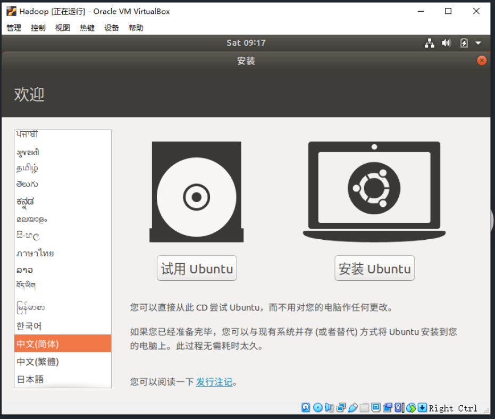Select ಕನ್ನಡ in language list

click(63, 202)
